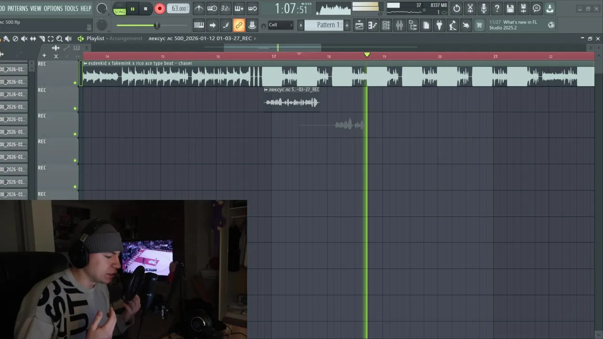Open лексус лс clip menu arrow
The image size is (603, 339).
click(266, 89)
